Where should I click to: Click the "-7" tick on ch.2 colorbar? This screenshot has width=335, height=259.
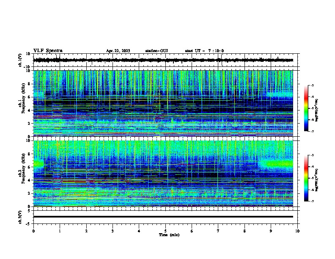312,201
